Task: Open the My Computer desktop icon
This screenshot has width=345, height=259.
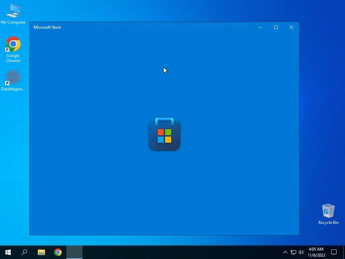Action: [13, 14]
